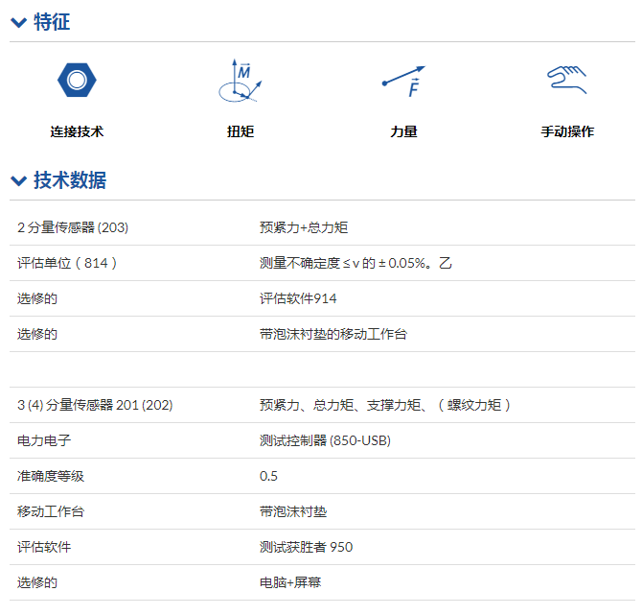The height and width of the screenshot is (615, 642).
Task: Collapse the 技术数据 section chevron
Action: click(18, 180)
